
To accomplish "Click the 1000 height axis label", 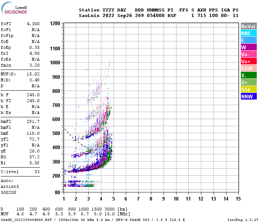I will point(55,63).
